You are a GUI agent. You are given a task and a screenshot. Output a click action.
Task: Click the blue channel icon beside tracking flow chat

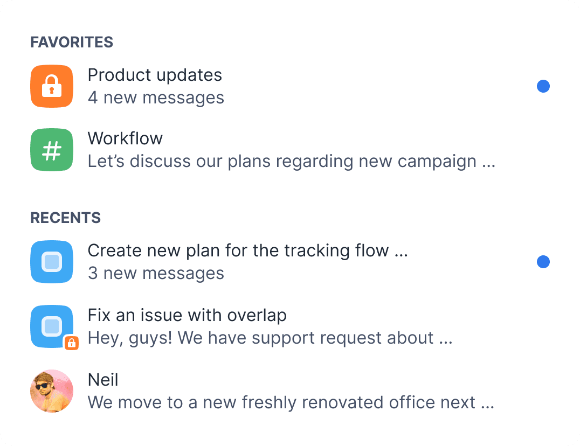coord(52,262)
